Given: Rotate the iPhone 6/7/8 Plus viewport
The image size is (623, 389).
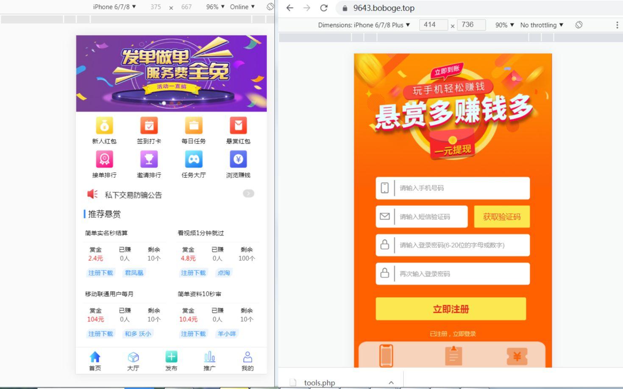Looking at the screenshot, I should tap(579, 25).
